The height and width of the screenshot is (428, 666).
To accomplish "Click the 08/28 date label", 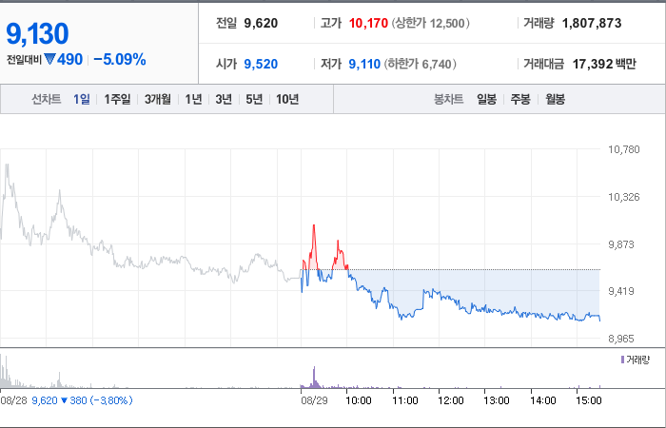I will pos(14,400).
